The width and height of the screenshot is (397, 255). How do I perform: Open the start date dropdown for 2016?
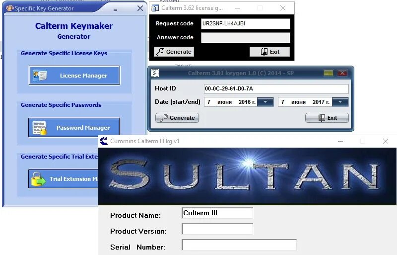265,102
